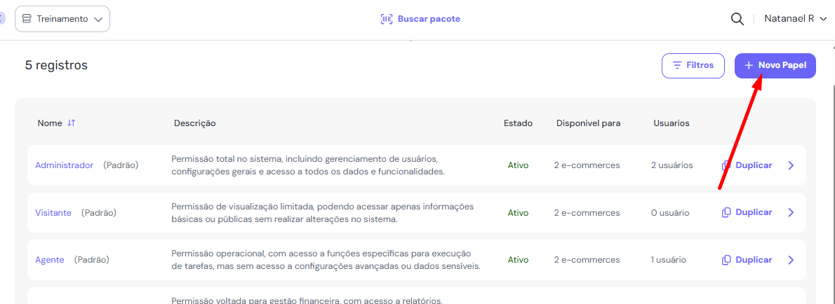Open the Natanael R user menu
Viewport: 835px width, 304px height.
coord(794,19)
